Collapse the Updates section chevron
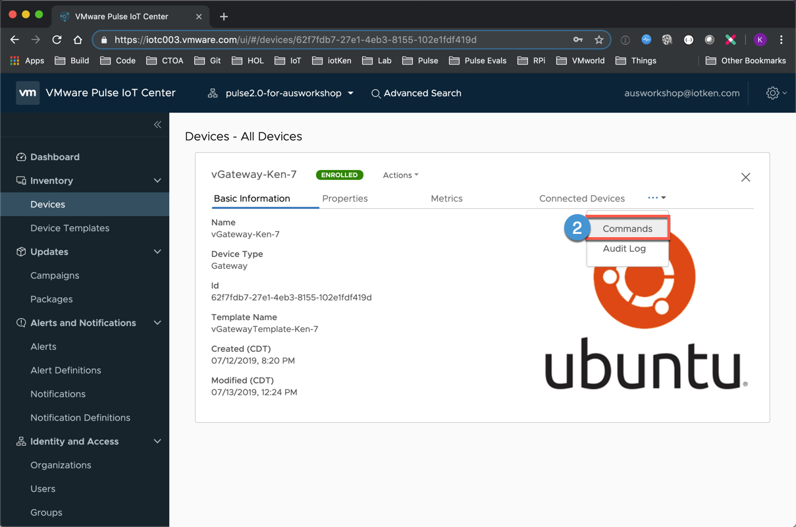The image size is (796, 527). click(157, 252)
